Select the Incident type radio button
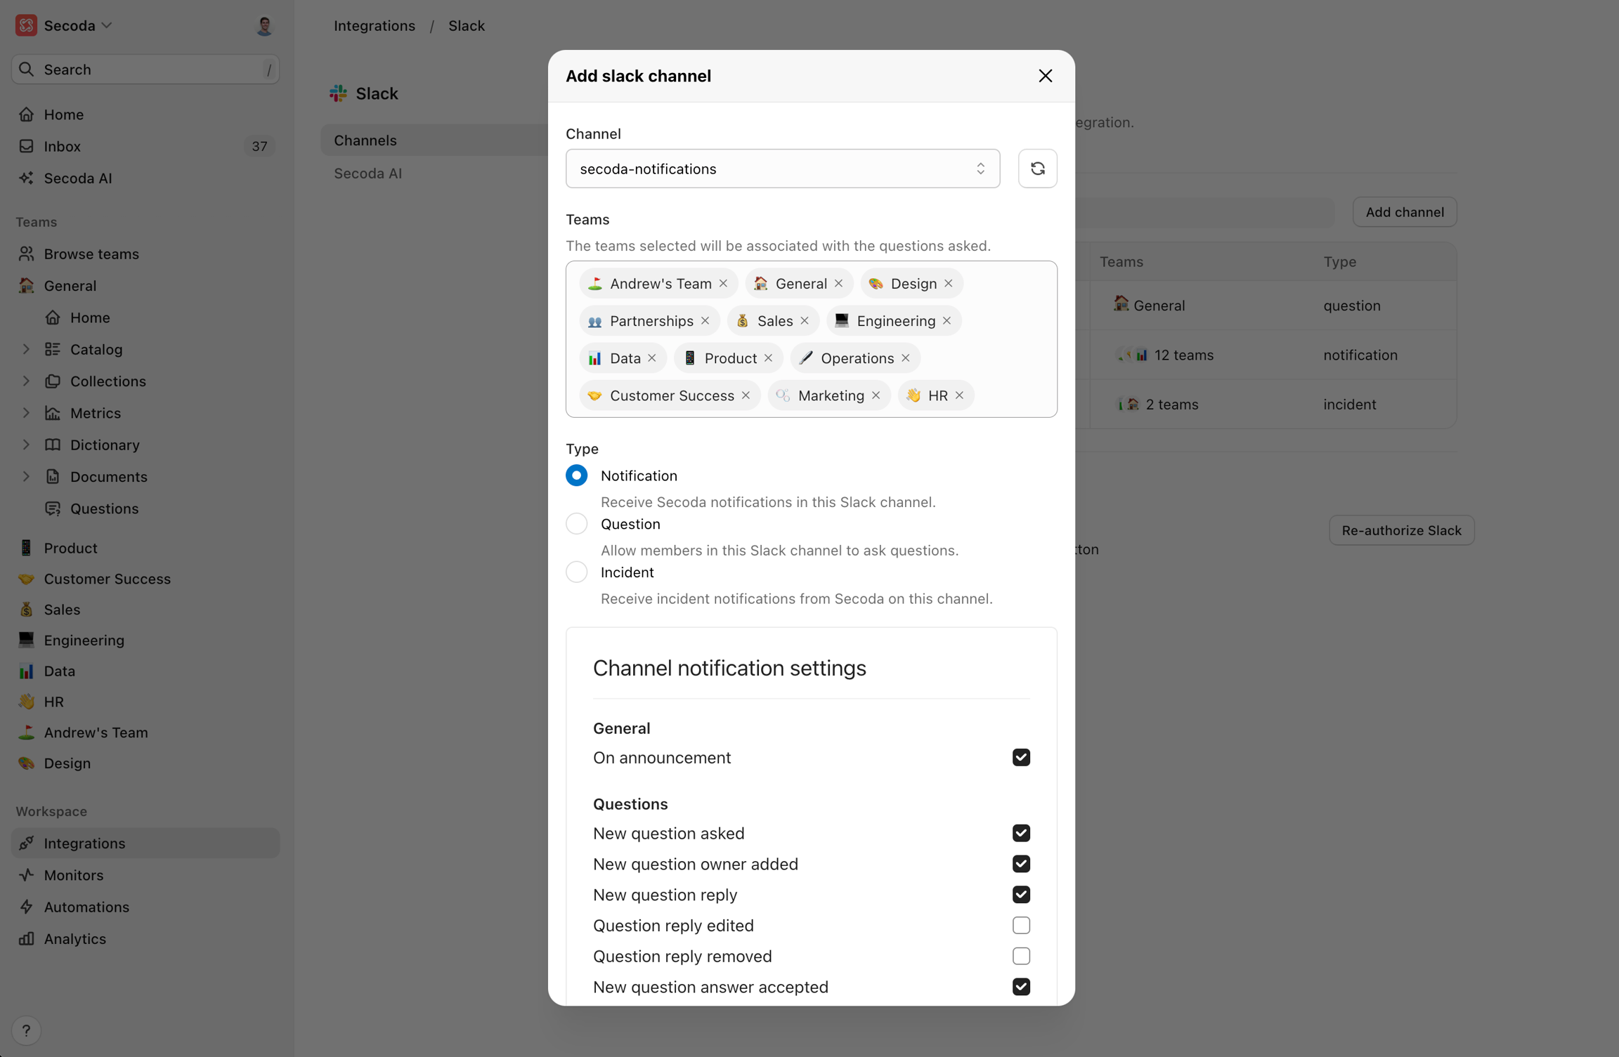Viewport: 1619px width, 1057px height. click(576, 572)
